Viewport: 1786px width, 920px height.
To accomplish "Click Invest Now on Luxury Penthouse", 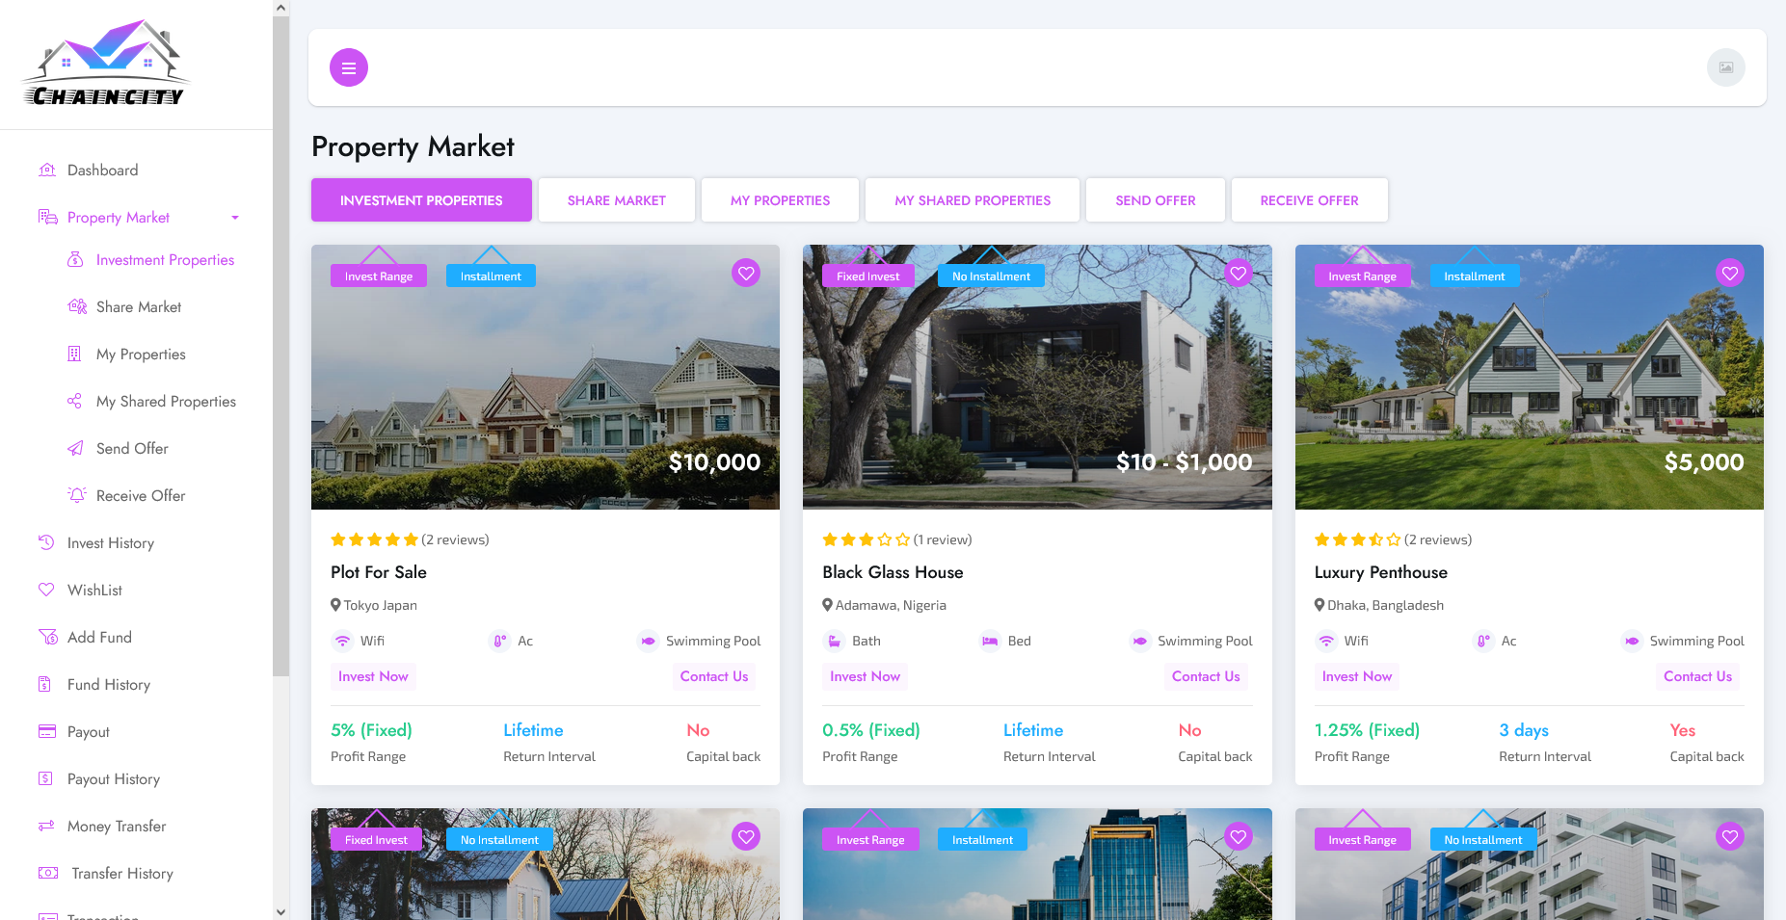I will click(1357, 676).
